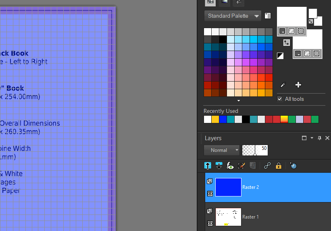The width and height of the screenshot is (331, 231).
Task: Open the palette view options icon
Action: coord(267,16)
